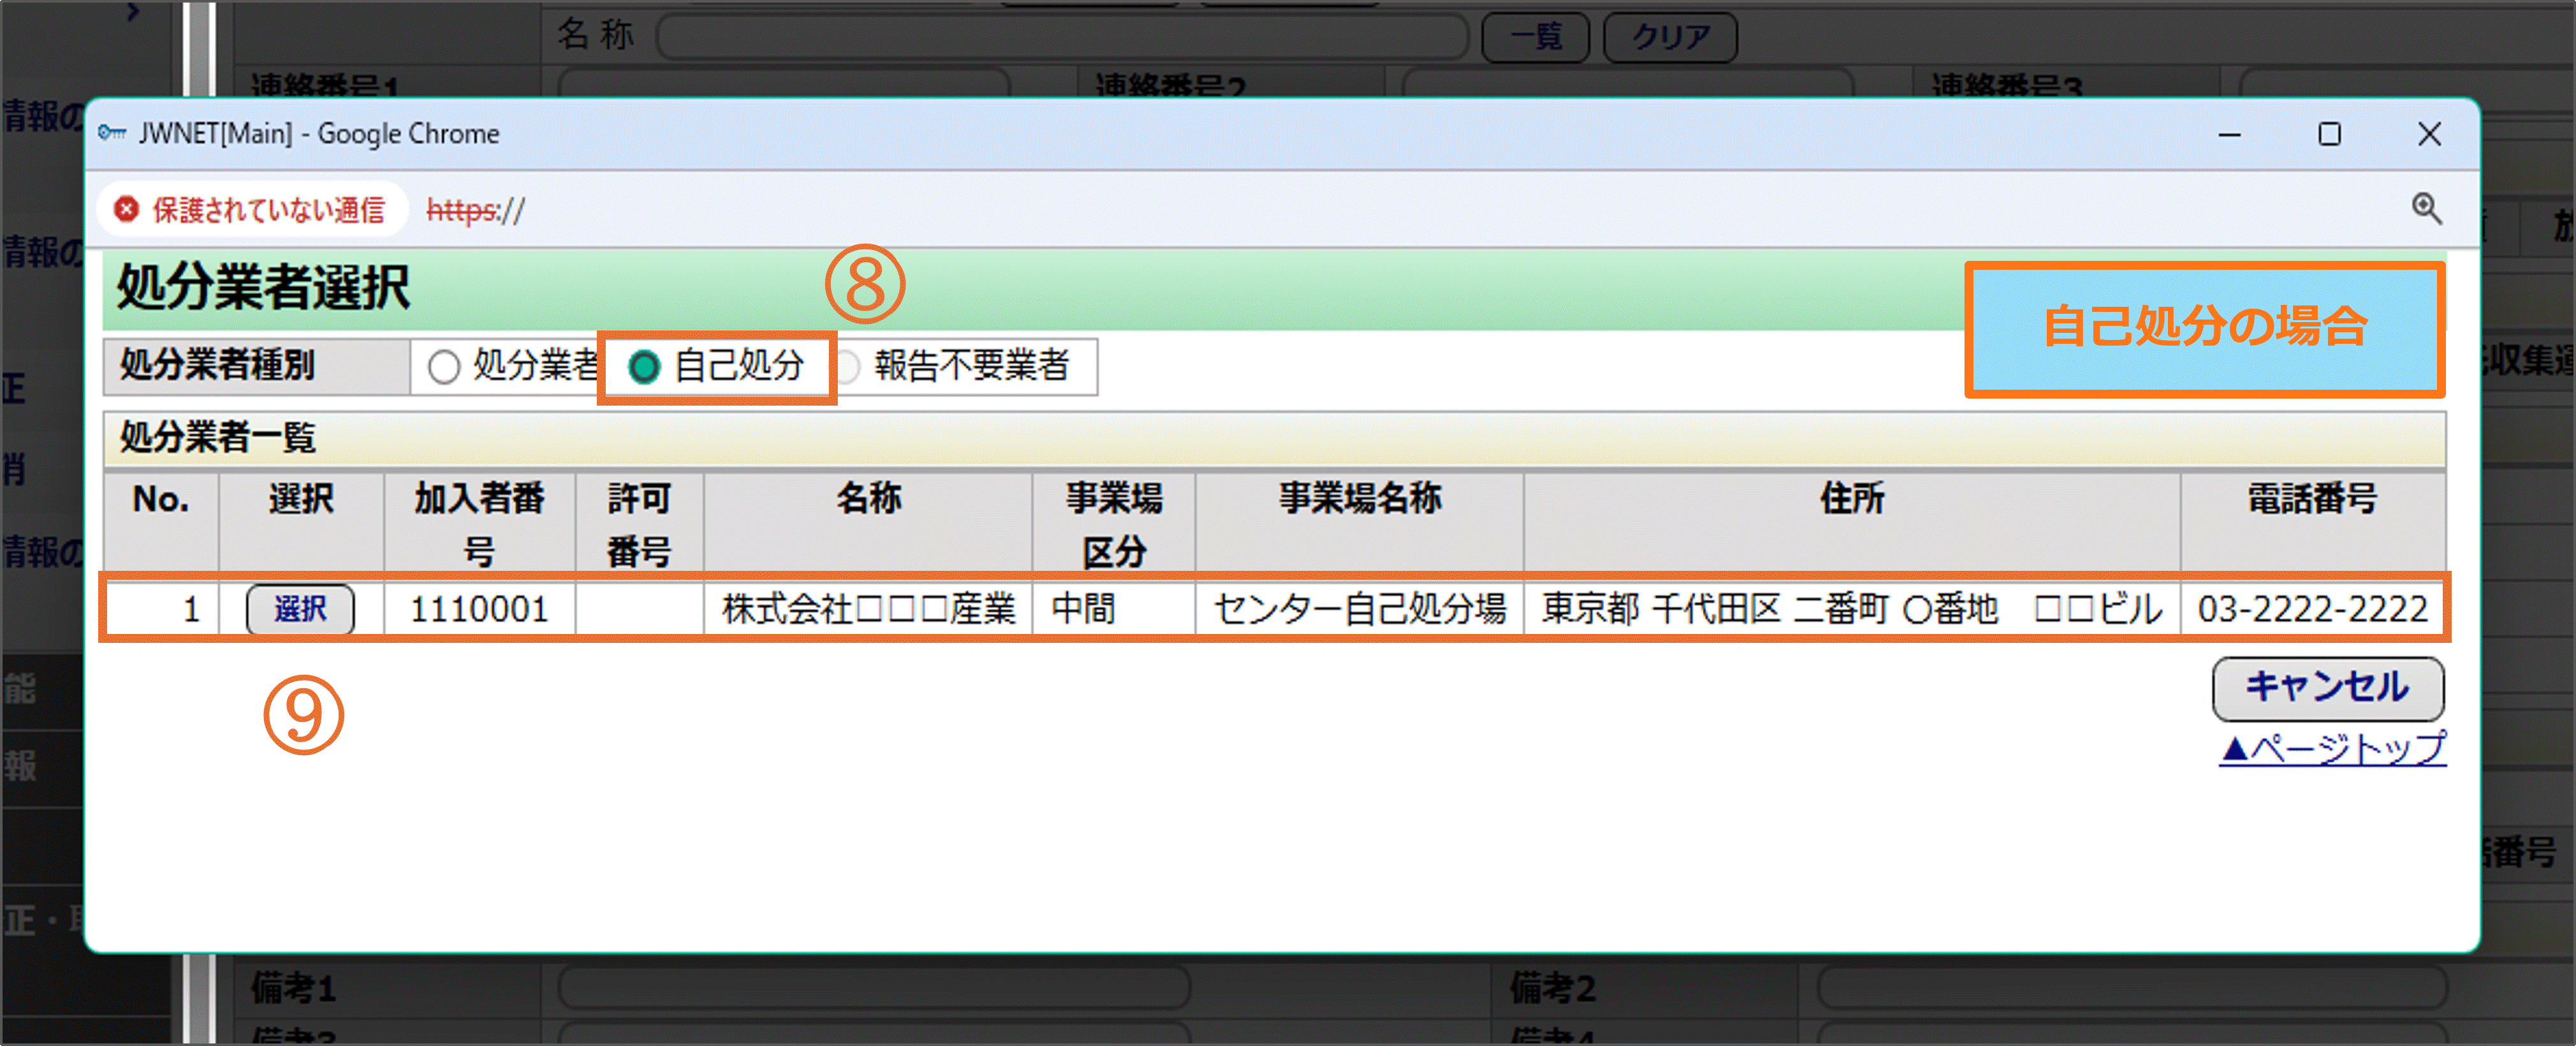The width and height of the screenshot is (2576, 1046).
Task: Minimize the JWNET popup window
Action: (x=2229, y=134)
